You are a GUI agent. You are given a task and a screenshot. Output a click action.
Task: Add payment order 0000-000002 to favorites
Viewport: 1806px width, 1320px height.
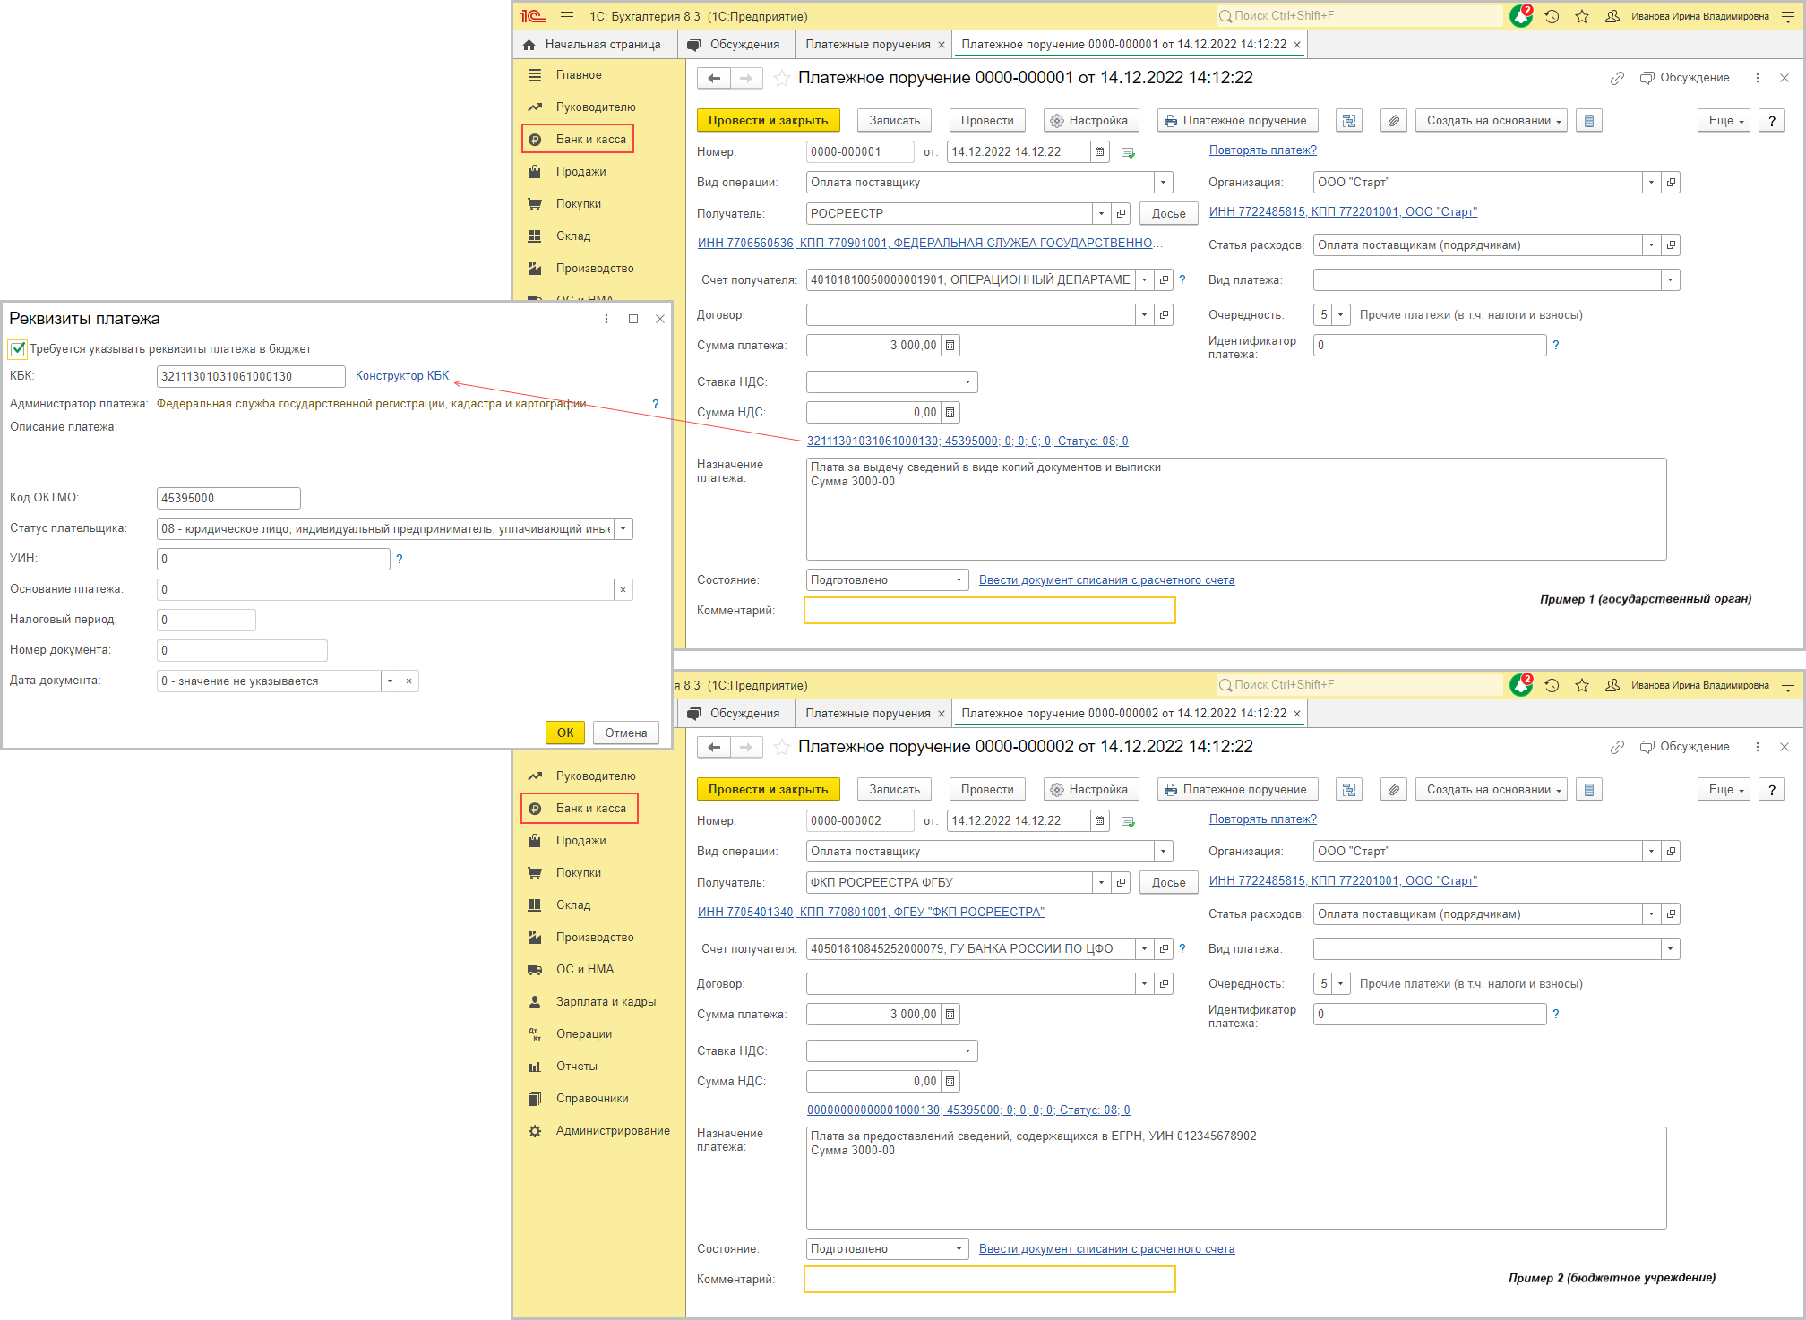pyautogui.click(x=781, y=747)
